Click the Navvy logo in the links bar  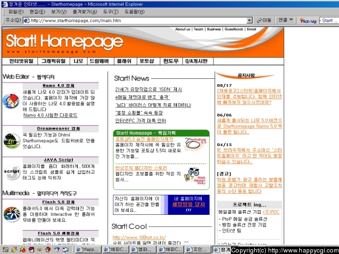coord(308,21)
